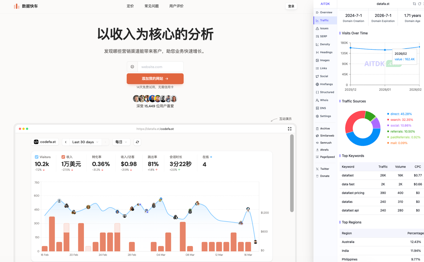Open AITDK Settings via the gear icon
The height and width of the screenshot is (262, 424).
pyautogui.click(x=317, y=116)
